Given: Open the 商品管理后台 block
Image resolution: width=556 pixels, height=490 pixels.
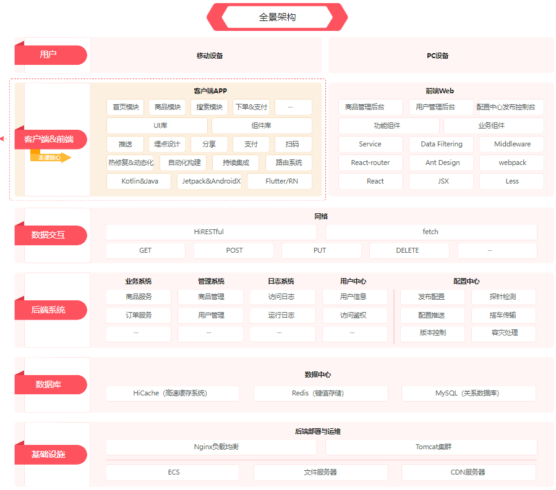Looking at the screenshot, I should (370, 107).
